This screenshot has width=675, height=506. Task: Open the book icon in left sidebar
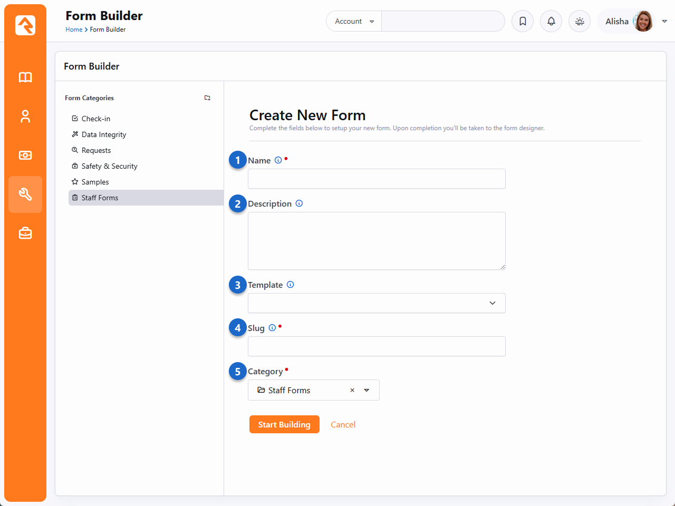coord(25,77)
